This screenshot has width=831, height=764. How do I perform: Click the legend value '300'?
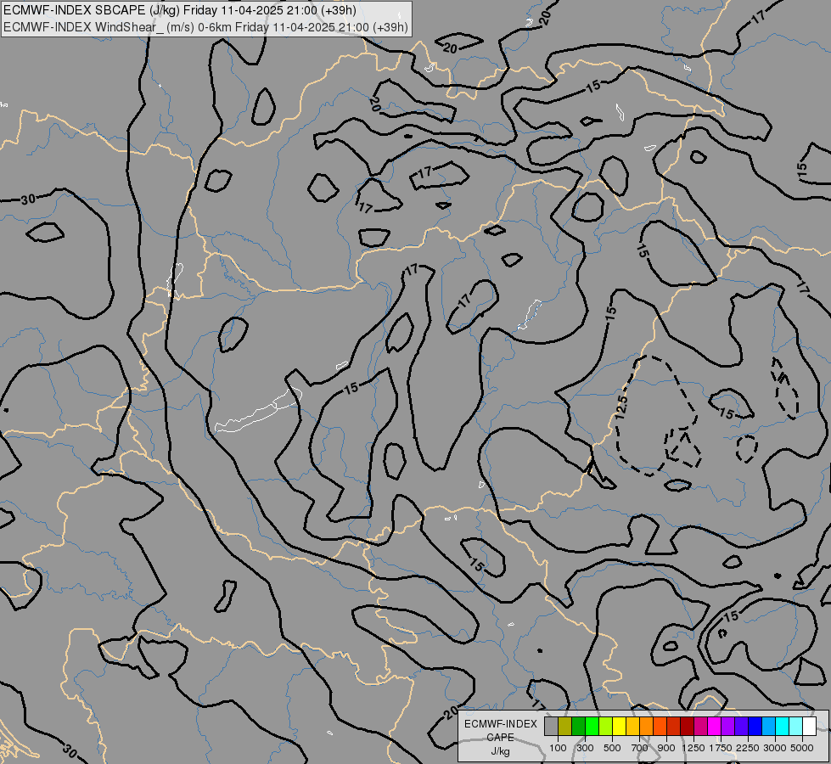coord(585,748)
